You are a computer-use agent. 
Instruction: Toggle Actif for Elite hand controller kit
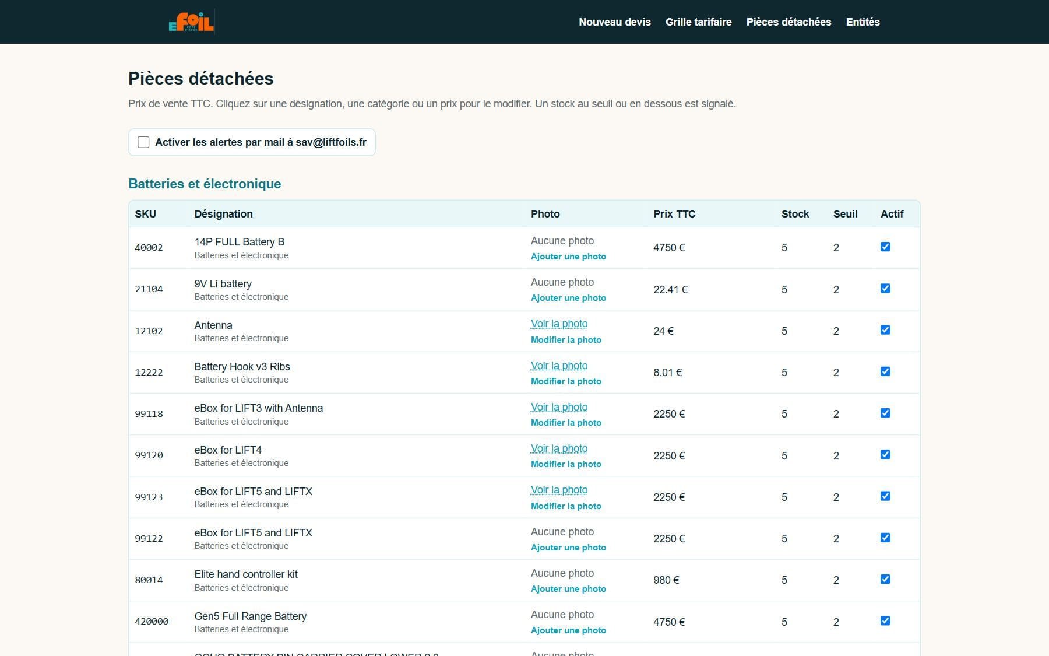coord(885,579)
